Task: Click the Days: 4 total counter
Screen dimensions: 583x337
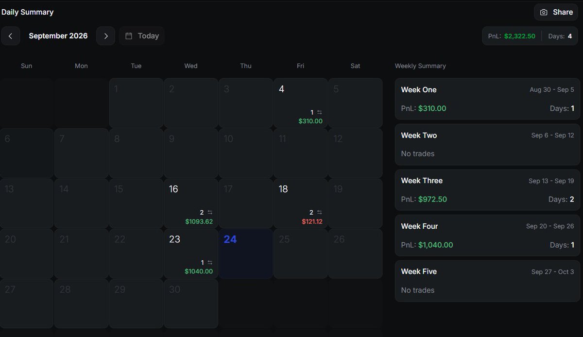Action: pos(560,36)
